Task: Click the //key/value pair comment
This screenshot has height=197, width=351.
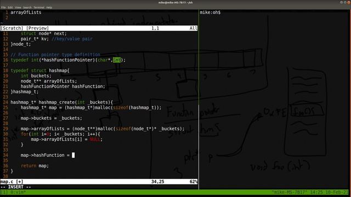Action: click(72, 39)
